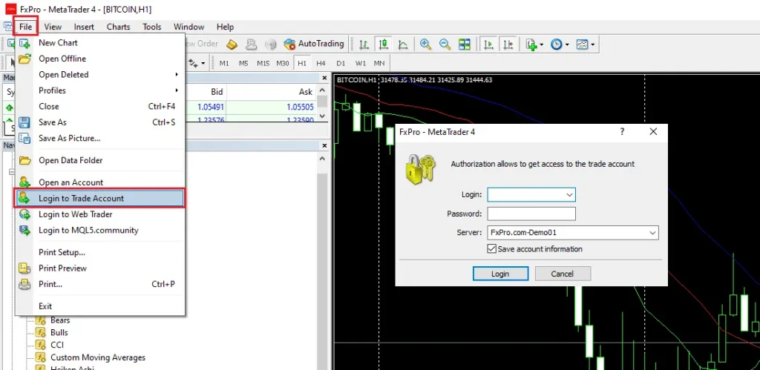This screenshot has height=370, width=760.
Task: Open the Login field dropdown
Action: [x=569, y=195]
